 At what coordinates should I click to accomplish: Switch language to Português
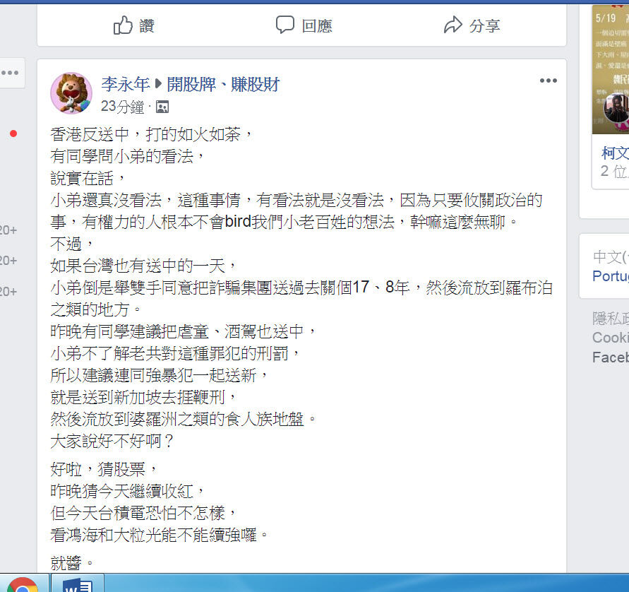[x=611, y=276]
